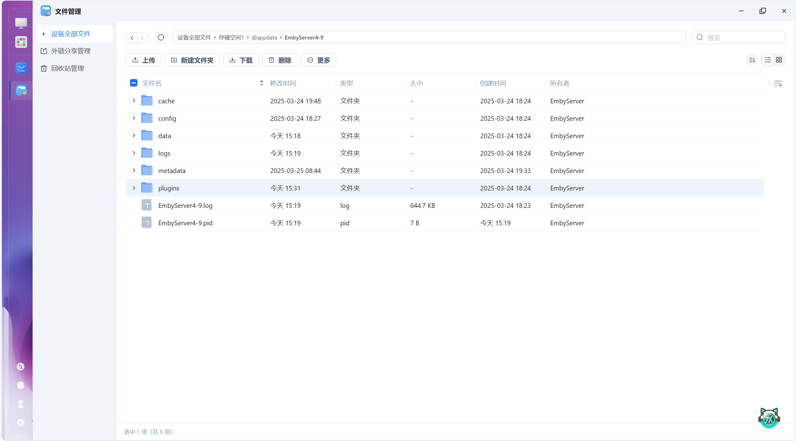Open the notification bell icon
This screenshot has width=796, height=441.
[21, 385]
